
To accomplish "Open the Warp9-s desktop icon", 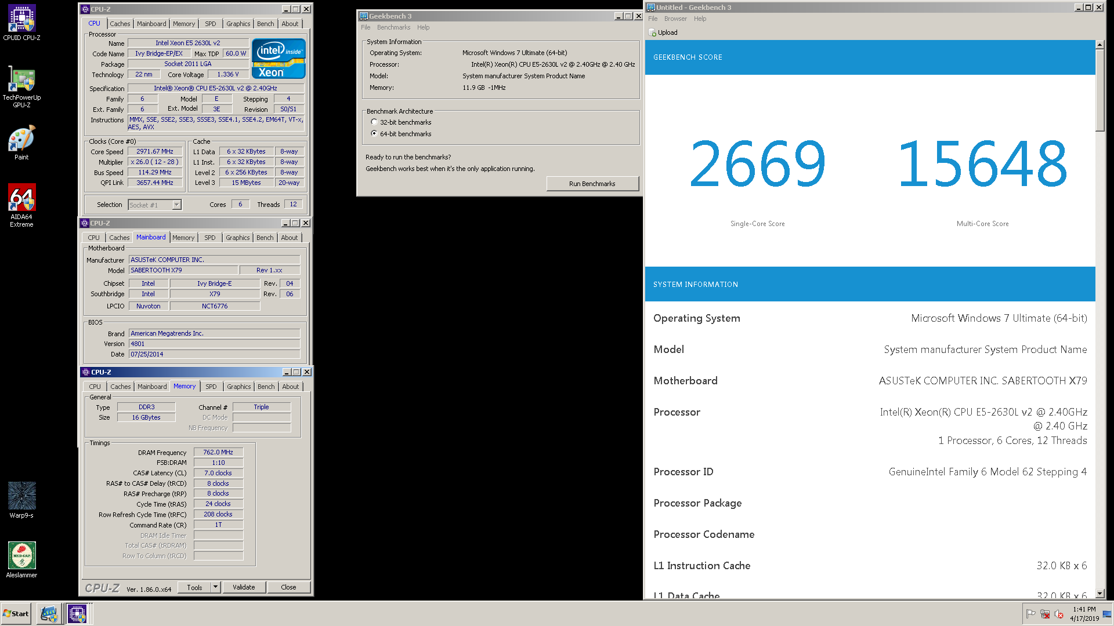I will (x=21, y=500).
